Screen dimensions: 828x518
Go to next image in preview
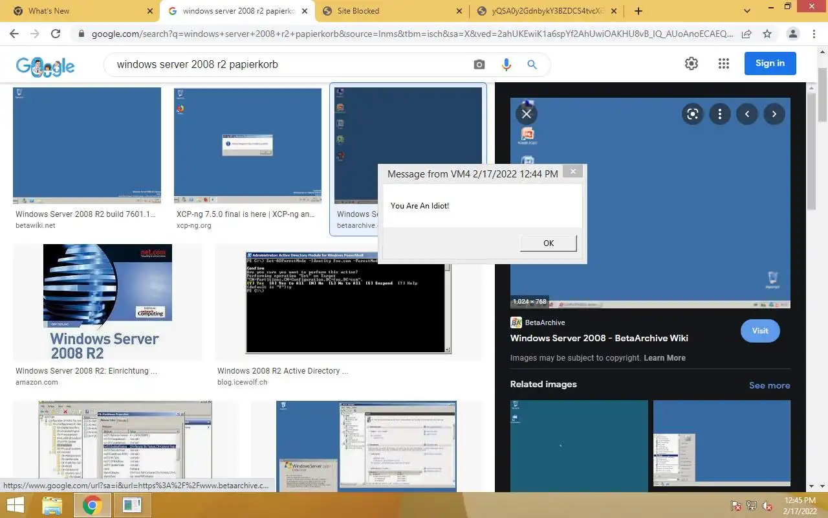click(x=774, y=114)
